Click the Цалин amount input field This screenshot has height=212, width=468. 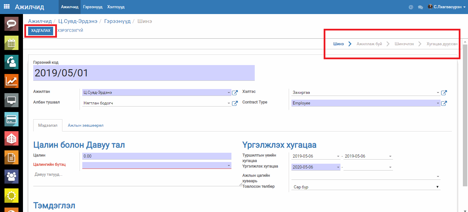click(157, 156)
